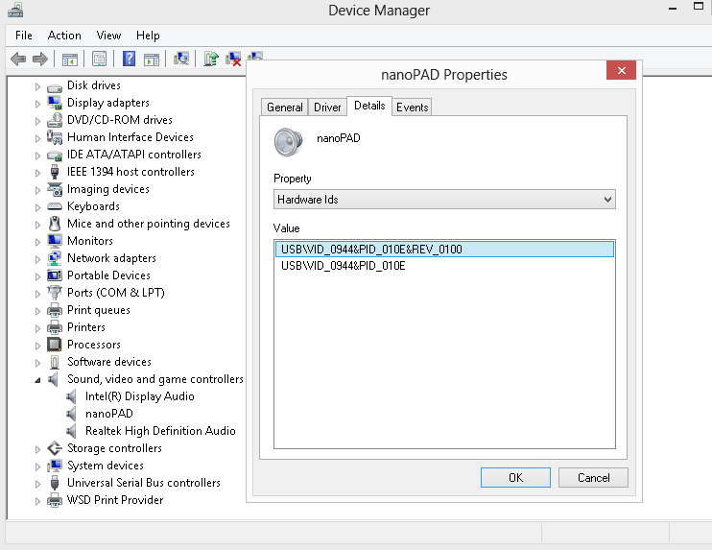Select Realtek High Definition Audio device
Image resolution: width=712 pixels, height=550 pixels.
pos(159,431)
